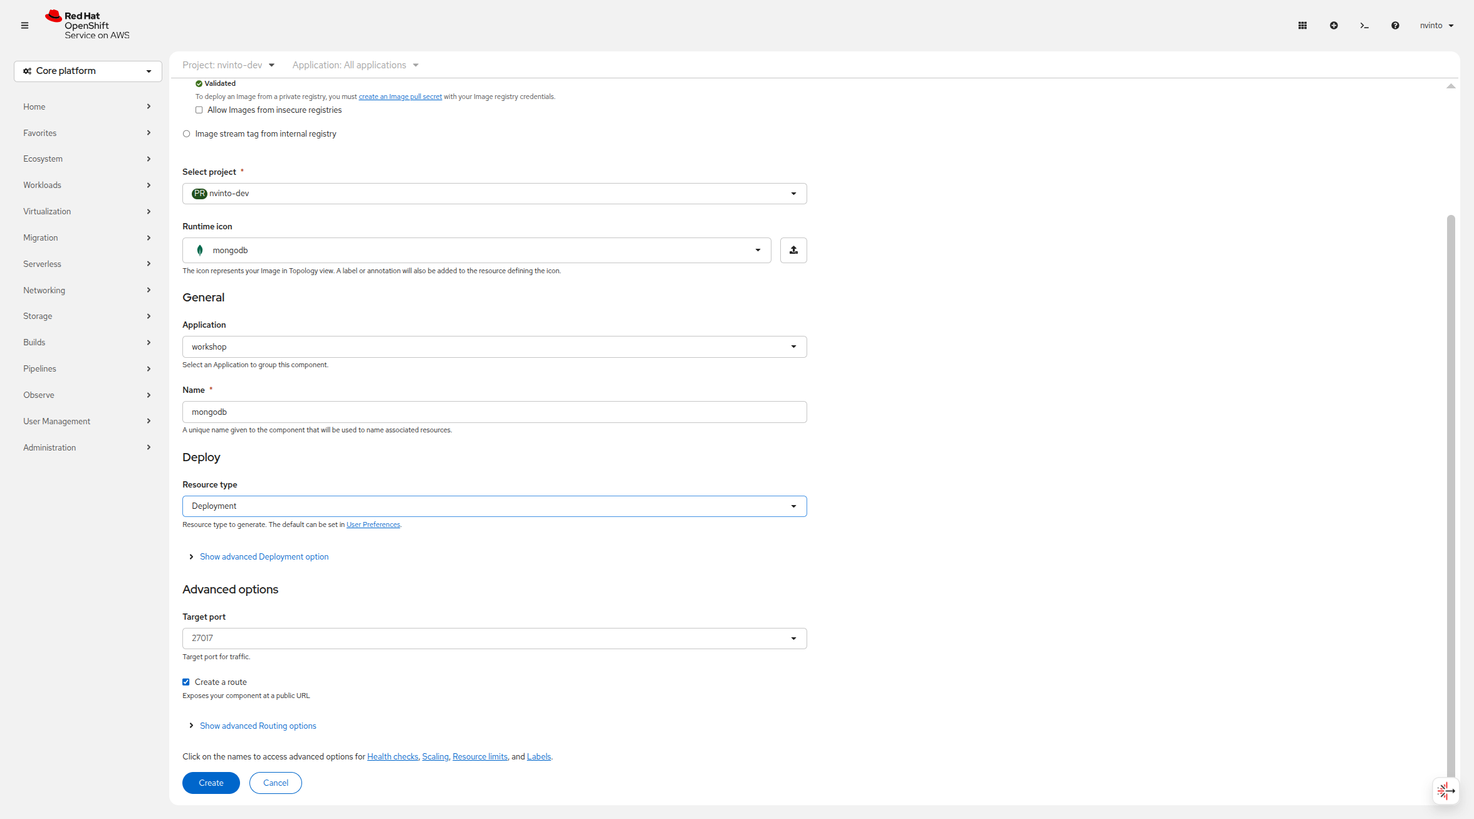Screen dimensions: 1474x819
Task: Open the Target port 27017 dropdown
Action: 494,639
